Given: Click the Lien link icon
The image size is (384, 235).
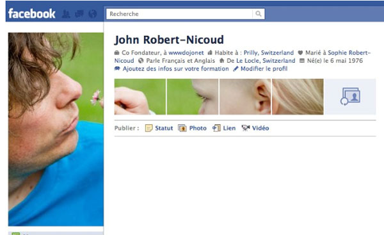Looking at the screenshot, I should coord(216,128).
